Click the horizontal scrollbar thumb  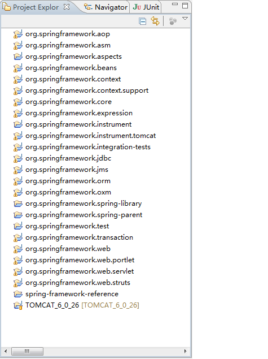[x=28, y=351]
